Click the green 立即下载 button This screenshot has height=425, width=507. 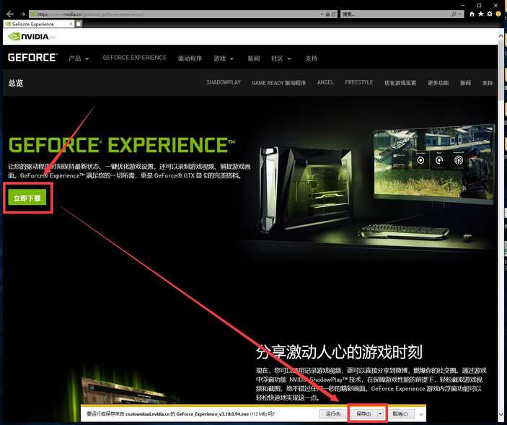[27, 198]
